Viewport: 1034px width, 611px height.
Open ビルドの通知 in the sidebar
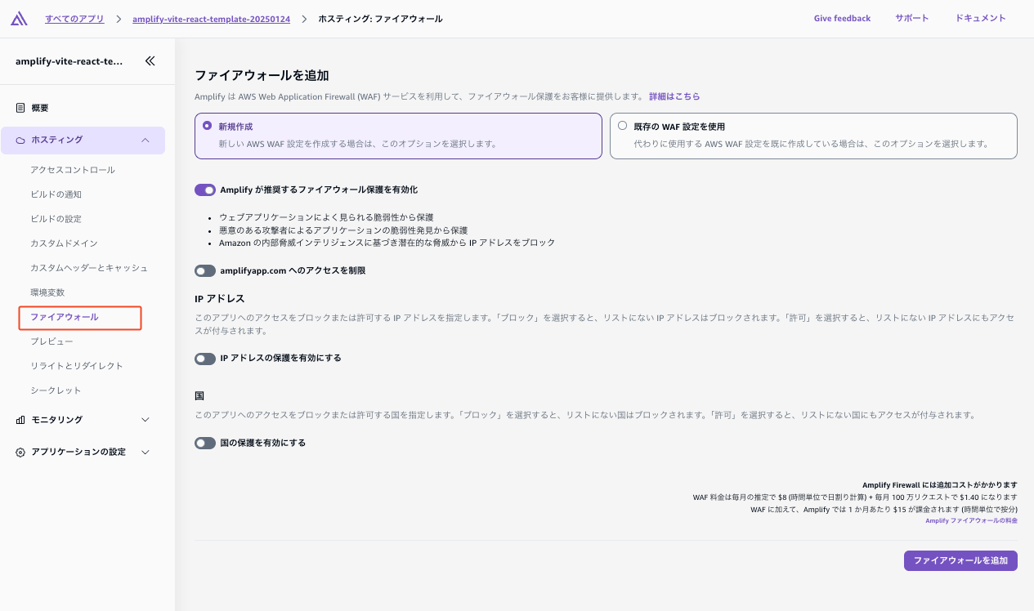(x=56, y=194)
